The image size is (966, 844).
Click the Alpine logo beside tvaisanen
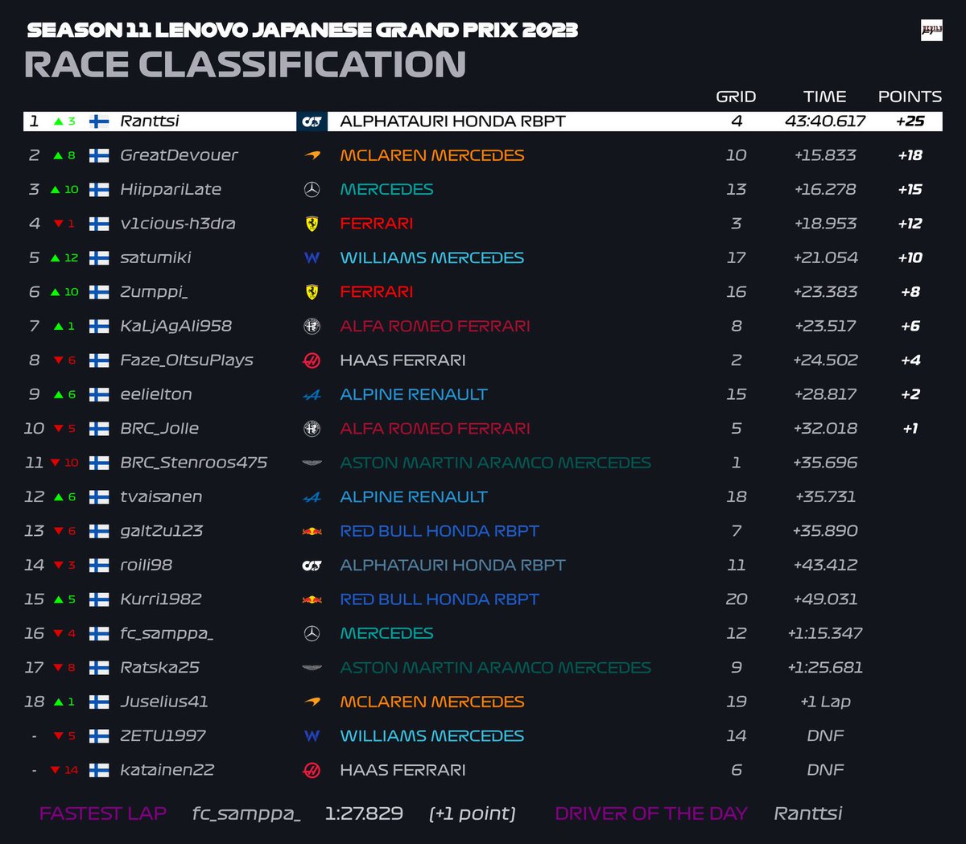312,497
